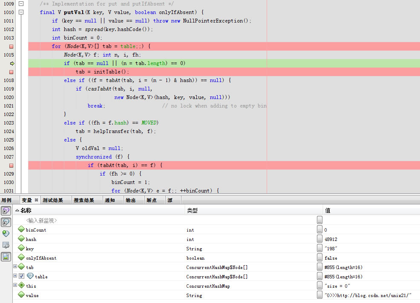Click the 类型 column header
This screenshot has height=303, width=420.
253,210
